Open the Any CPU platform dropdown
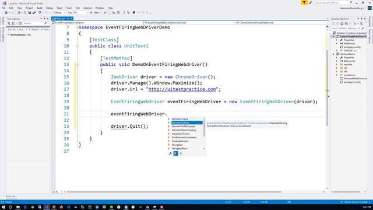This screenshot has height=210, width=373. pyautogui.click(x=78, y=13)
